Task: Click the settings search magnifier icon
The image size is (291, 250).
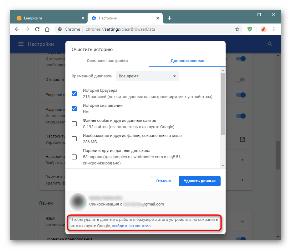Action: (270, 44)
